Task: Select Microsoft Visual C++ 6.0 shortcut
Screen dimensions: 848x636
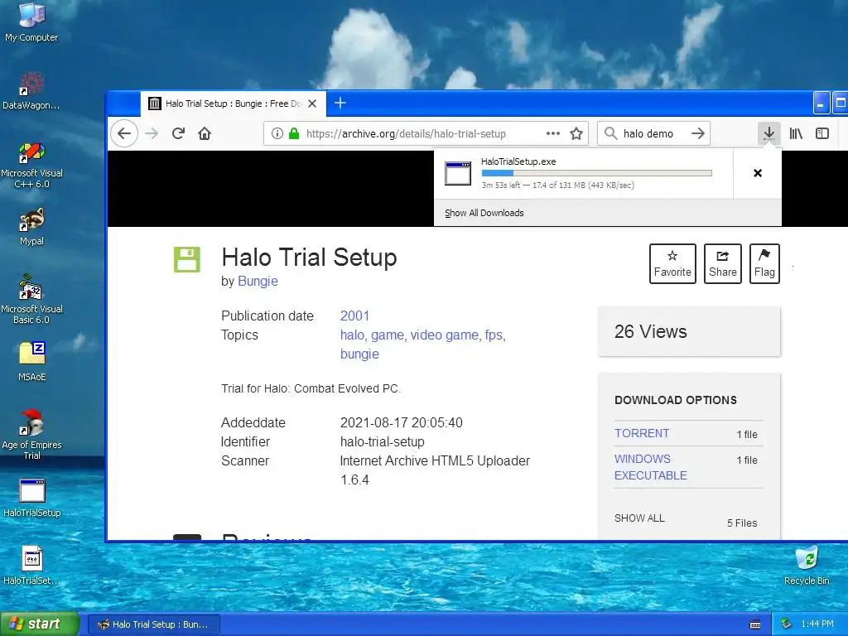Action: pyautogui.click(x=31, y=165)
